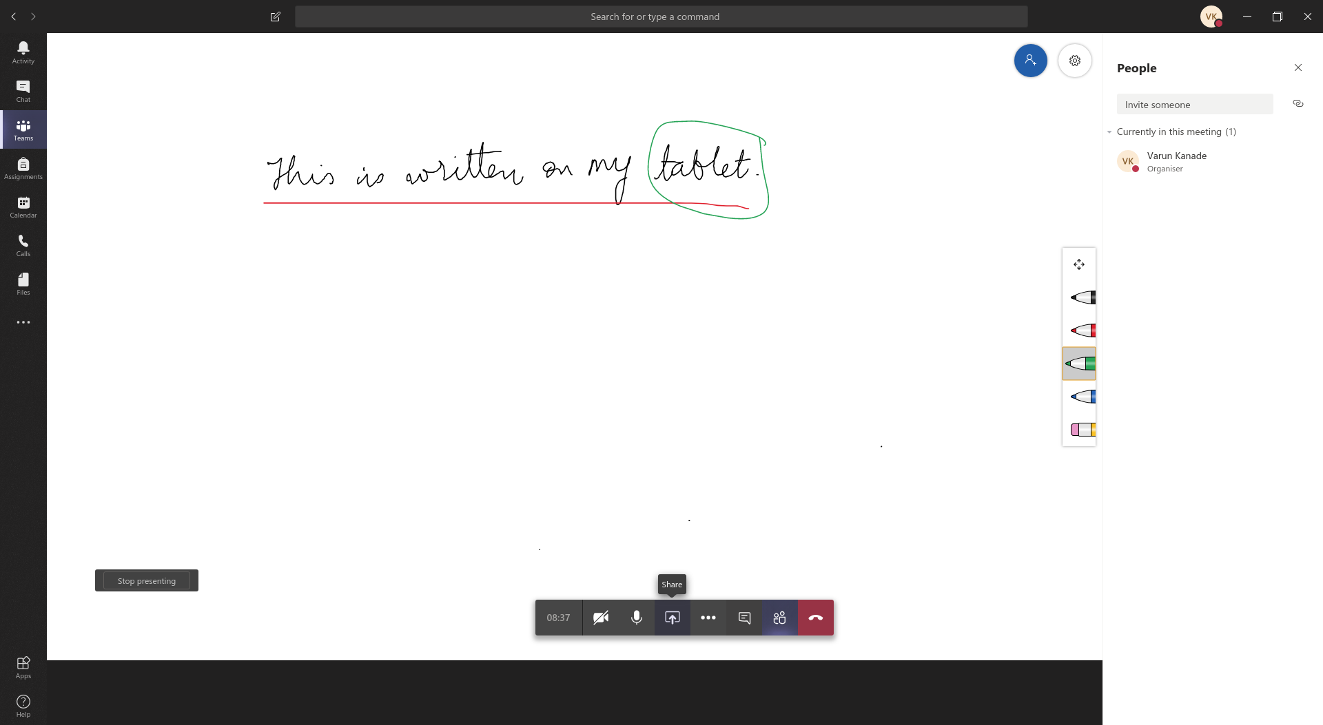Select participant Varun Kanade

pyautogui.click(x=1212, y=162)
